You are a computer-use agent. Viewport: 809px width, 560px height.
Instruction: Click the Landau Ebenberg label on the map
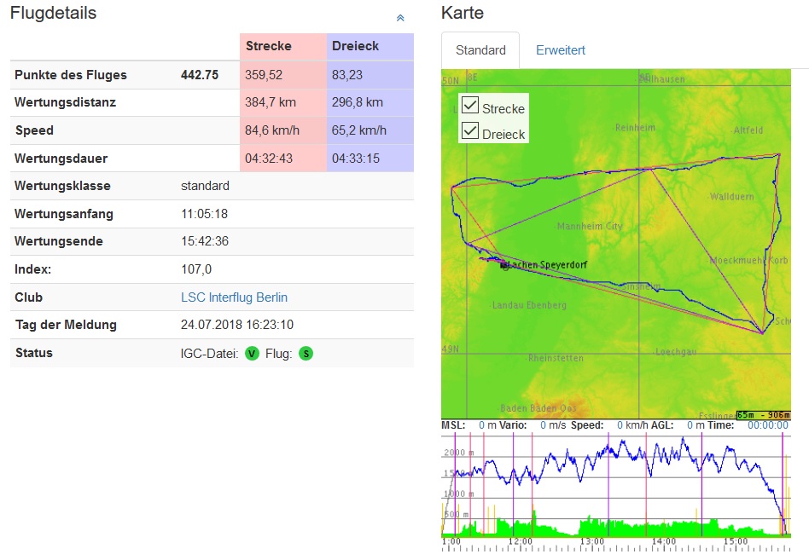[x=529, y=305]
